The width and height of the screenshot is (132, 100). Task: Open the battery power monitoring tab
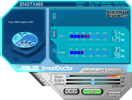coord(54,16)
